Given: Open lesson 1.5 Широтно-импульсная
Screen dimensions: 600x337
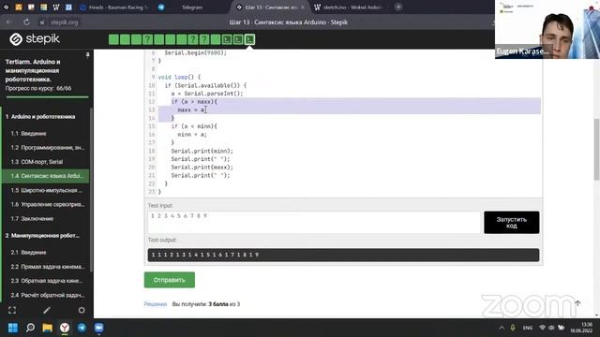Looking at the screenshot, I should [47, 190].
